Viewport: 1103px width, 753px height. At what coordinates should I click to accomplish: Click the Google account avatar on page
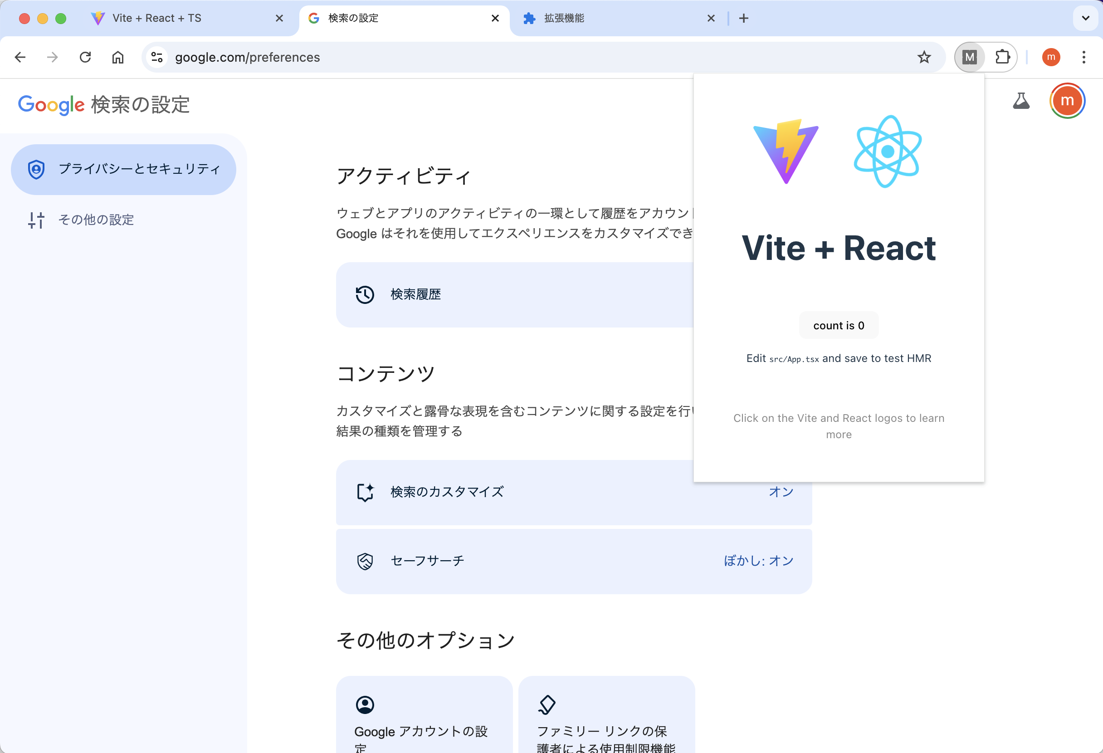pyautogui.click(x=1067, y=101)
